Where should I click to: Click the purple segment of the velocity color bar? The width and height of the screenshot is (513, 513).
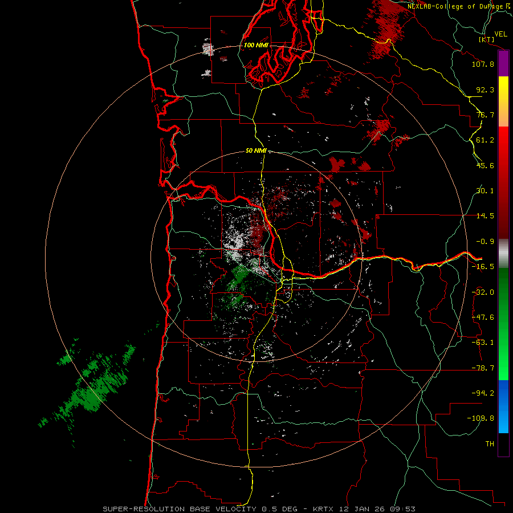coord(503,64)
